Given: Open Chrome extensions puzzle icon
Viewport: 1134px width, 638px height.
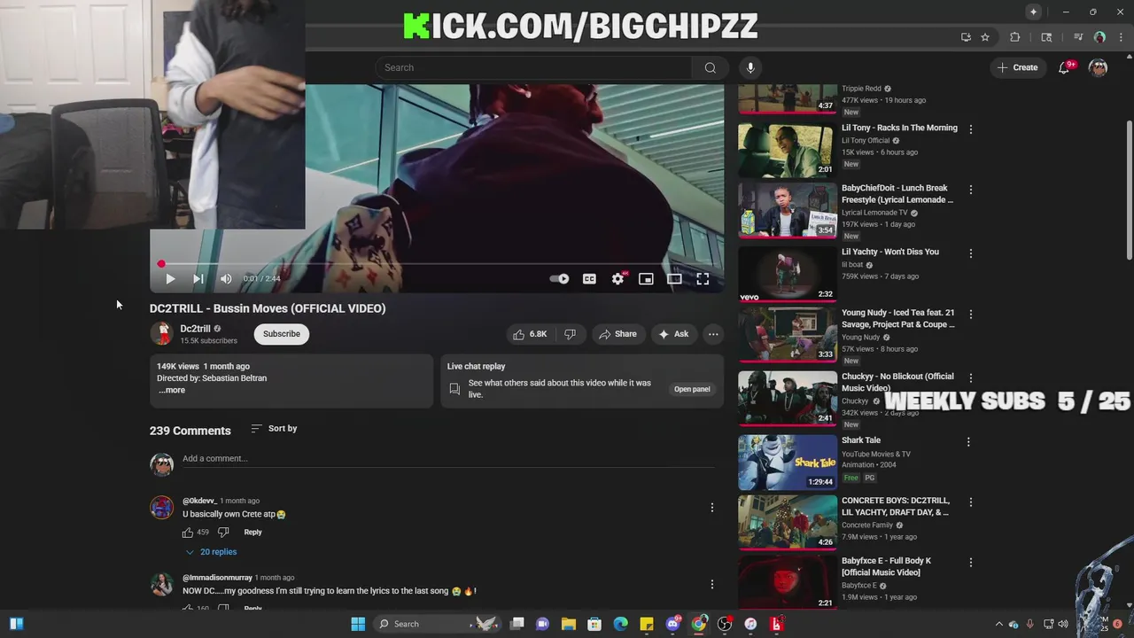Looking at the screenshot, I should click(x=1015, y=37).
